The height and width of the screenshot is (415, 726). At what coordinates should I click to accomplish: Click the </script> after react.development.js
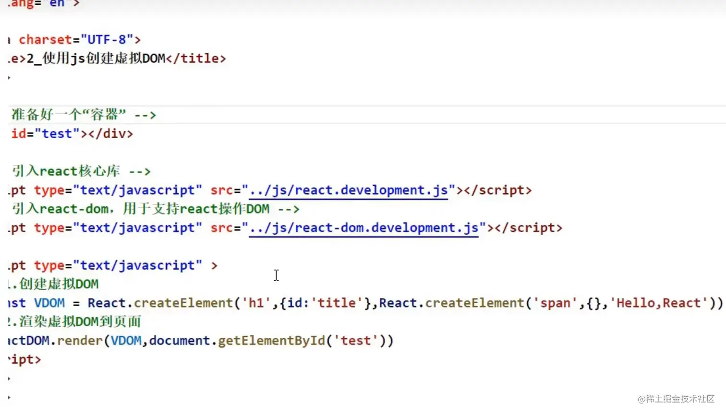(498, 190)
